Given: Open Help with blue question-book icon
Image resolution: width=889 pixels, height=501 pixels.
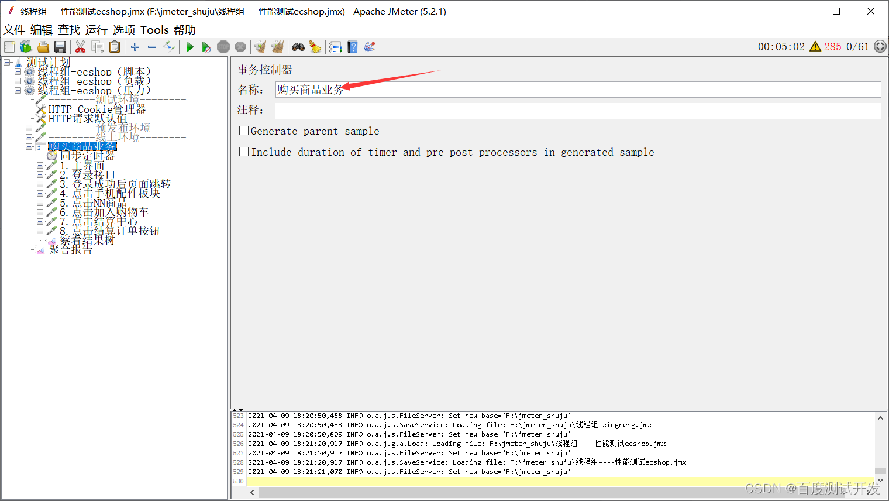Looking at the screenshot, I should [x=353, y=47].
